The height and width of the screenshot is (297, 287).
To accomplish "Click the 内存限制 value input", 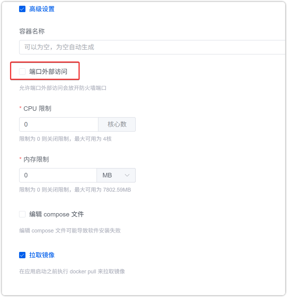I will tap(58, 175).
